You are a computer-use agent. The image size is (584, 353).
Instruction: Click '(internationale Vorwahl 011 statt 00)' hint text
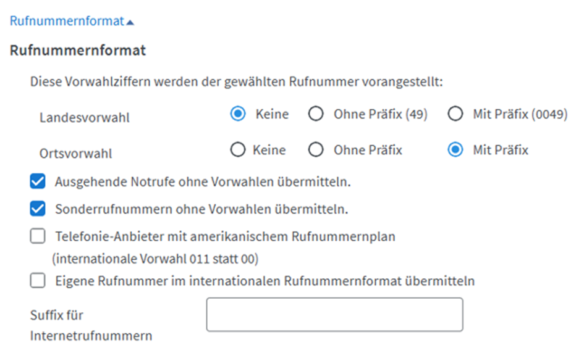point(155,258)
